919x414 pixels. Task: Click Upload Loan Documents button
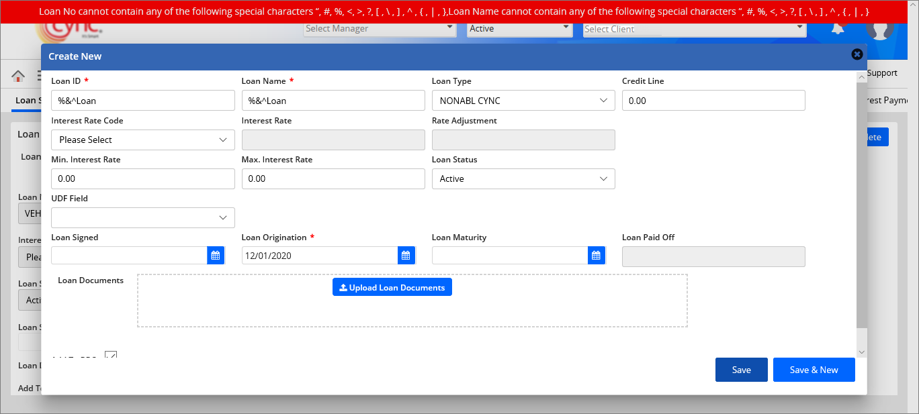click(392, 287)
